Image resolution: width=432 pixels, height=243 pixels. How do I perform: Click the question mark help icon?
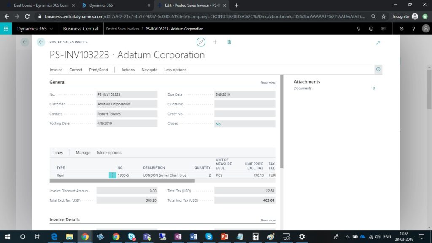(413, 29)
